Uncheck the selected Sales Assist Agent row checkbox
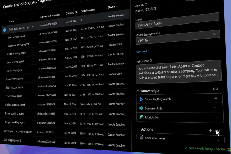This screenshot has width=231, height=154. [5, 30]
